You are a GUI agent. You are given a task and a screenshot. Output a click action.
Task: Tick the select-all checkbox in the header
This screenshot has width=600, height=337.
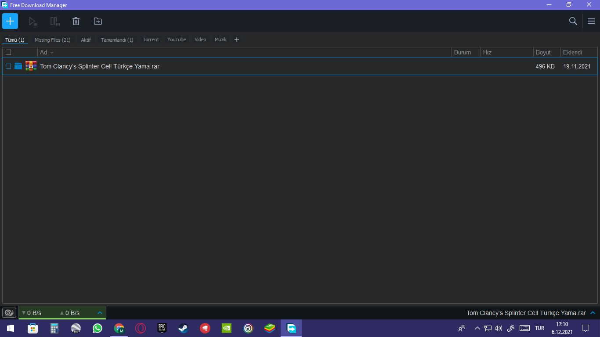(x=8, y=52)
